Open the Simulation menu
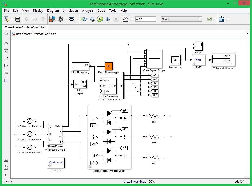Screen dimensions: 252x186 click(x=70, y=11)
